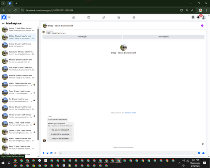The width and height of the screenshot is (210, 168).
Task: Open the View buyer profile link
Action: pos(130,113)
